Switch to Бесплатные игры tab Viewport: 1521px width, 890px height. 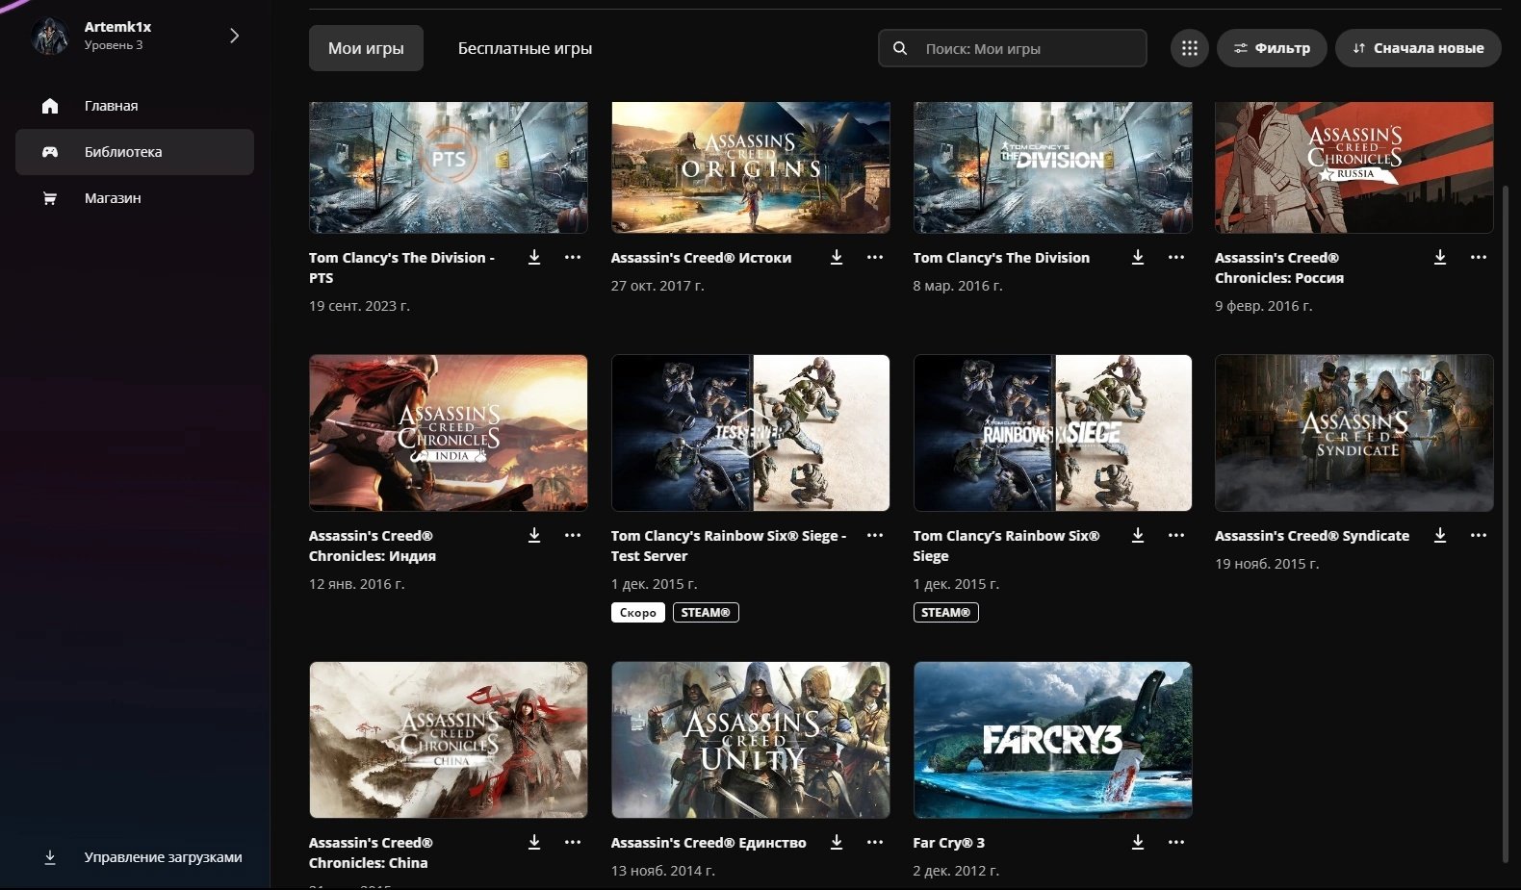(x=525, y=48)
